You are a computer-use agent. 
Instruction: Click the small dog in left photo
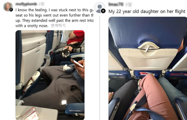coord(65,53)
